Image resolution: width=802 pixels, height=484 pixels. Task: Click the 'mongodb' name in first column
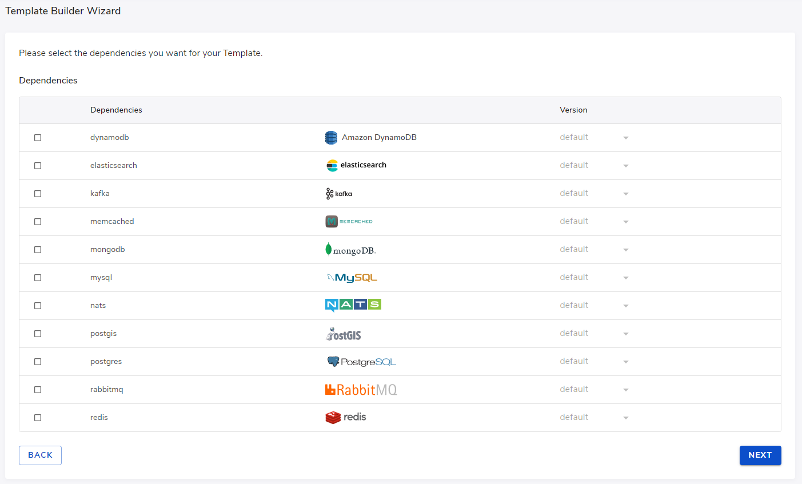(107, 250)
